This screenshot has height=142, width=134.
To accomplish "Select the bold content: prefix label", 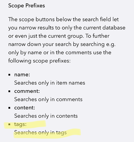I will [25, 108].
